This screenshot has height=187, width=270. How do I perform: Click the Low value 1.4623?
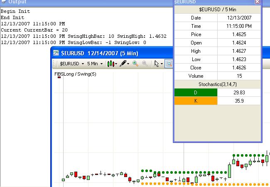239,59
